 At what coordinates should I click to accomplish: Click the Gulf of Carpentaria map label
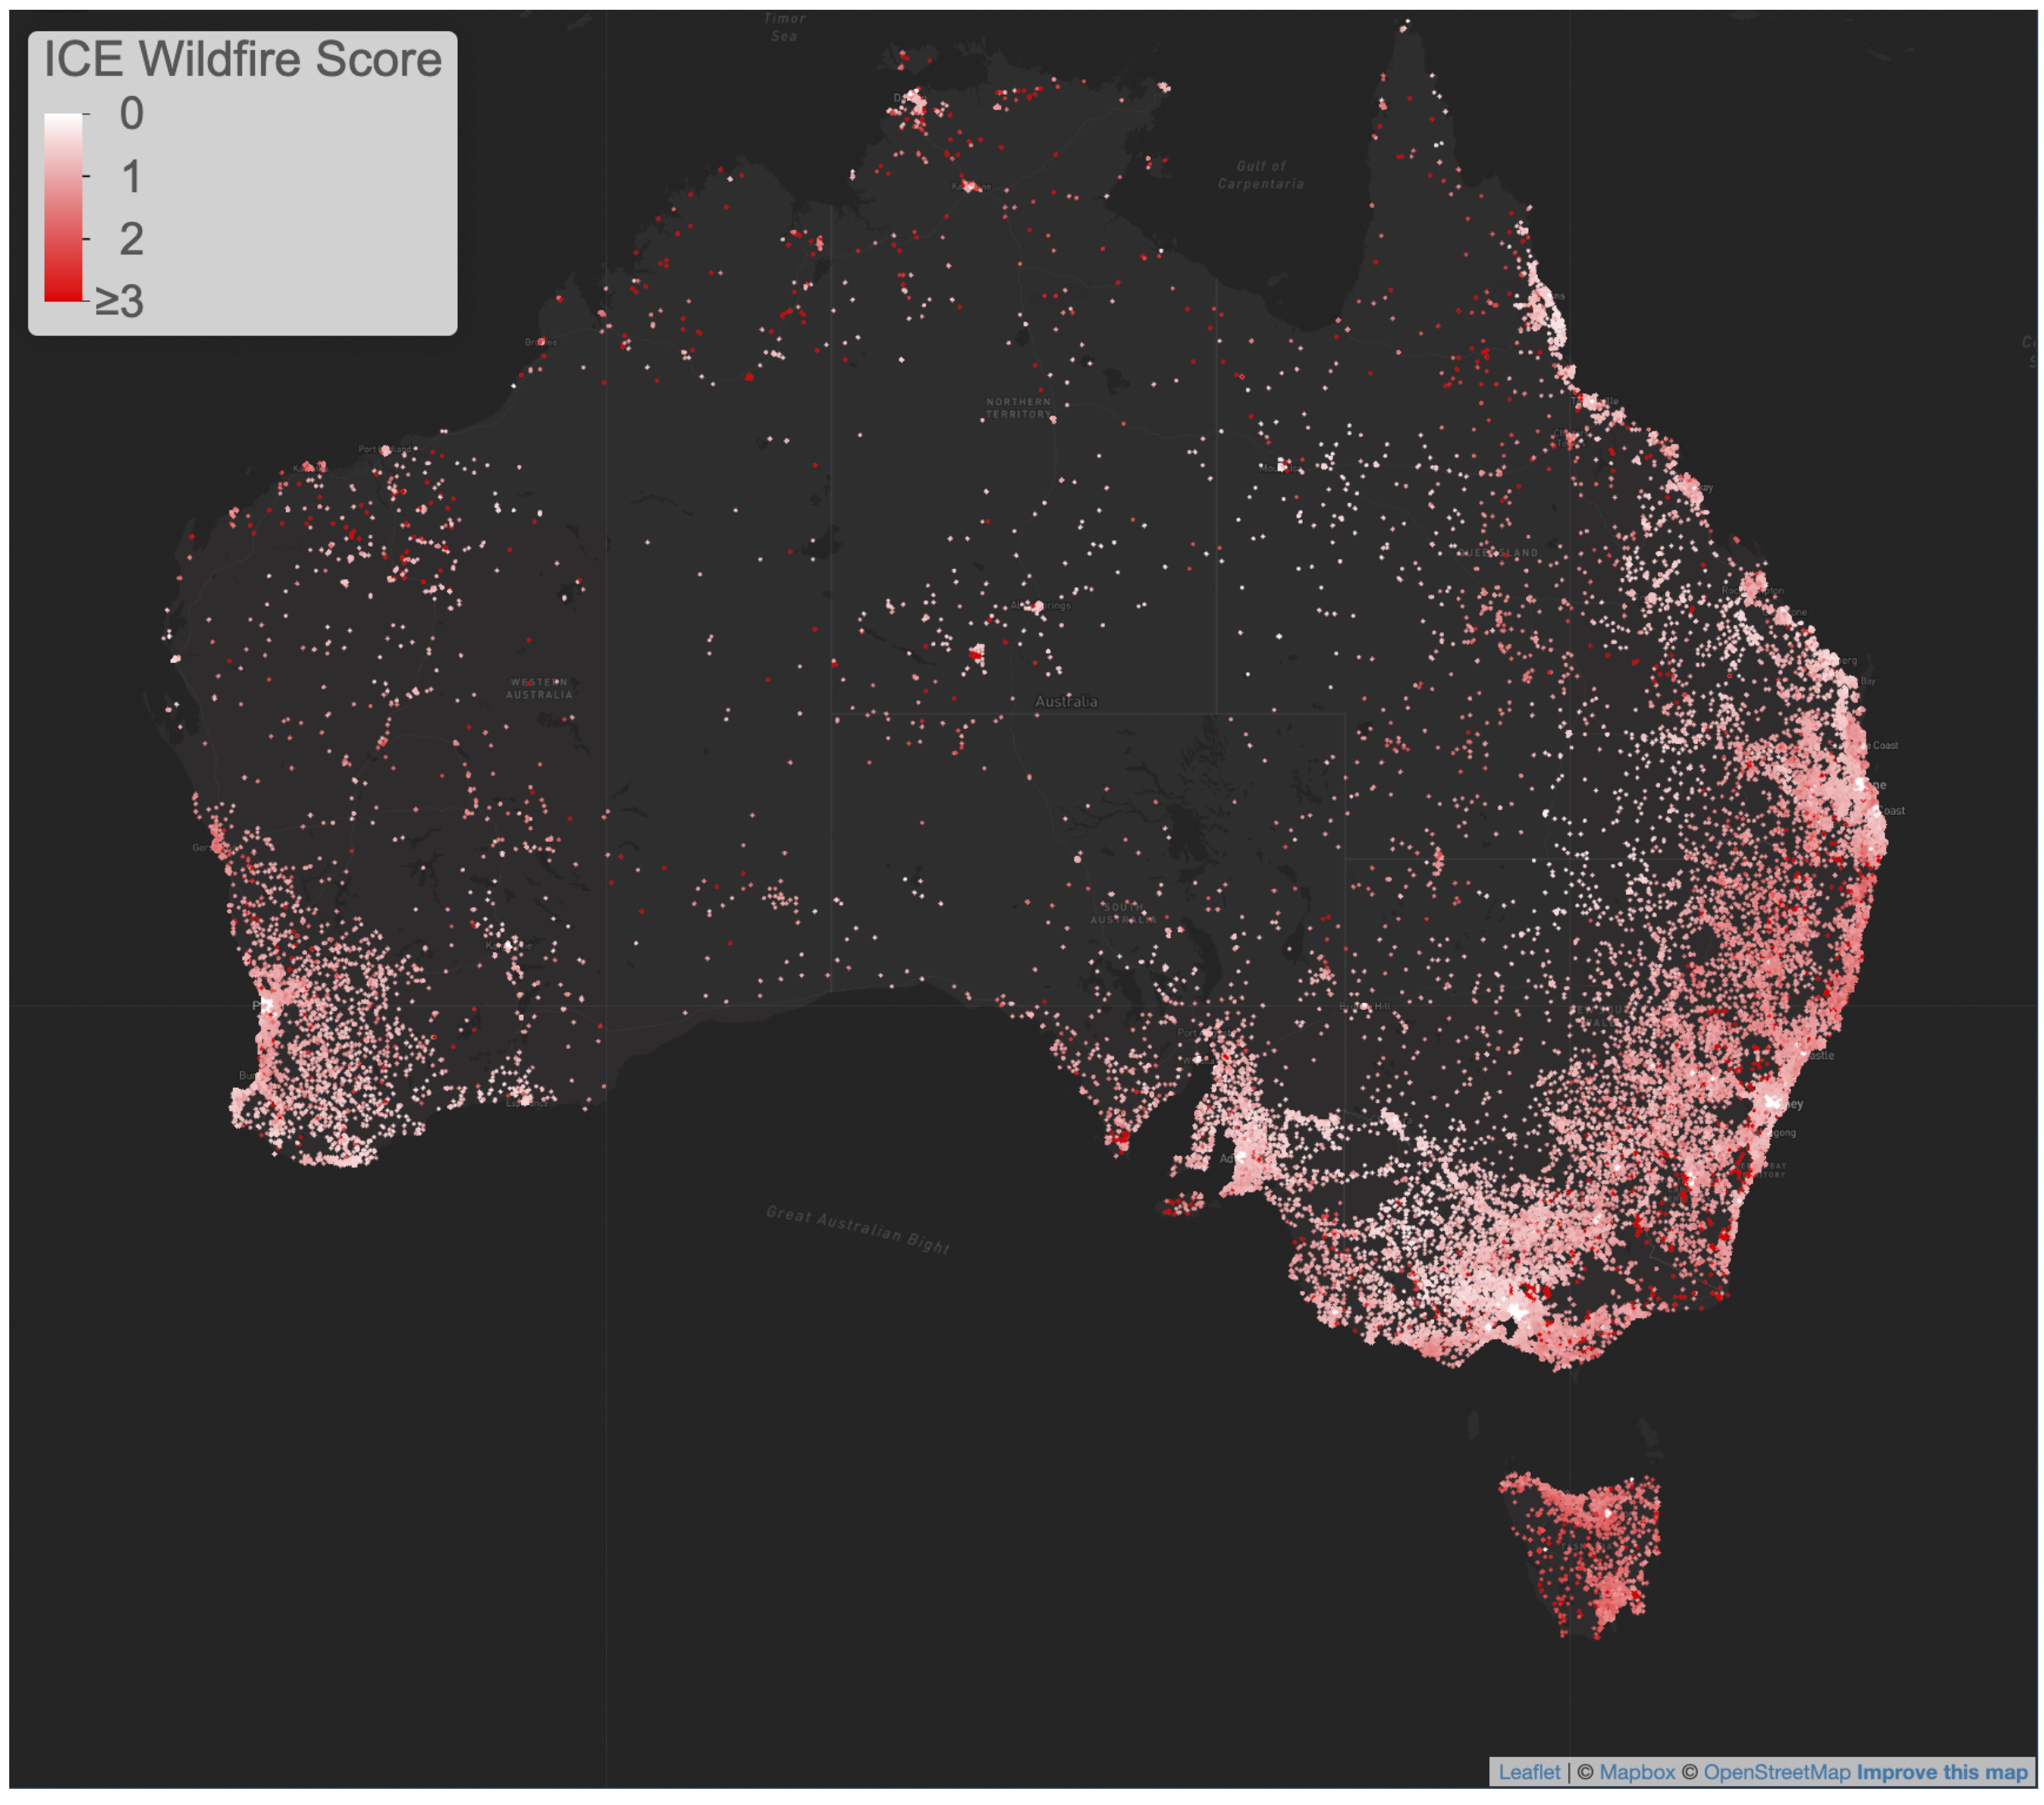tap(1260, 175)
